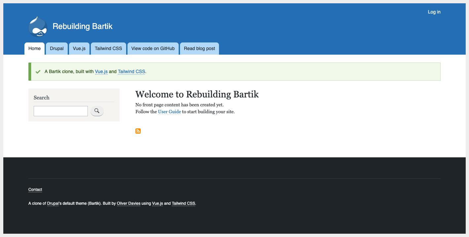Follow Vue.js link in status message
469x237 pixels.
point(101,71)
